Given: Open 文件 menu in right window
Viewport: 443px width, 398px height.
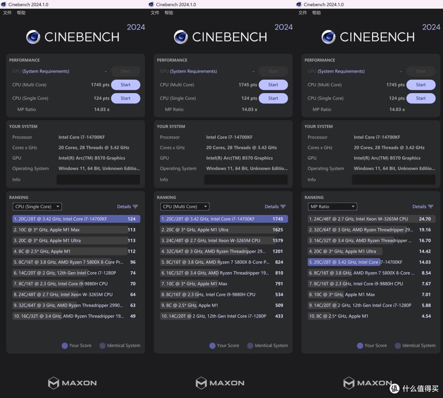Looking at the screenshot, I should tap(303, 13).
